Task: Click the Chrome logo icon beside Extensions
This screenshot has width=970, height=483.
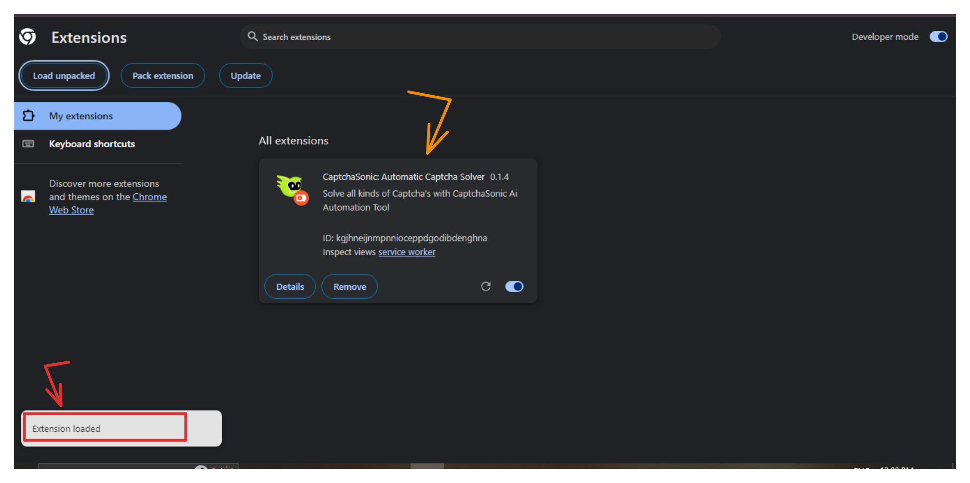Action: [x=27, y=37]
